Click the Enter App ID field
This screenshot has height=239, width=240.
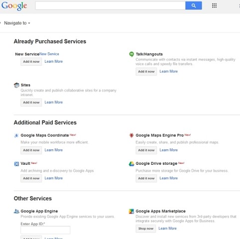(x=45, y=230)
